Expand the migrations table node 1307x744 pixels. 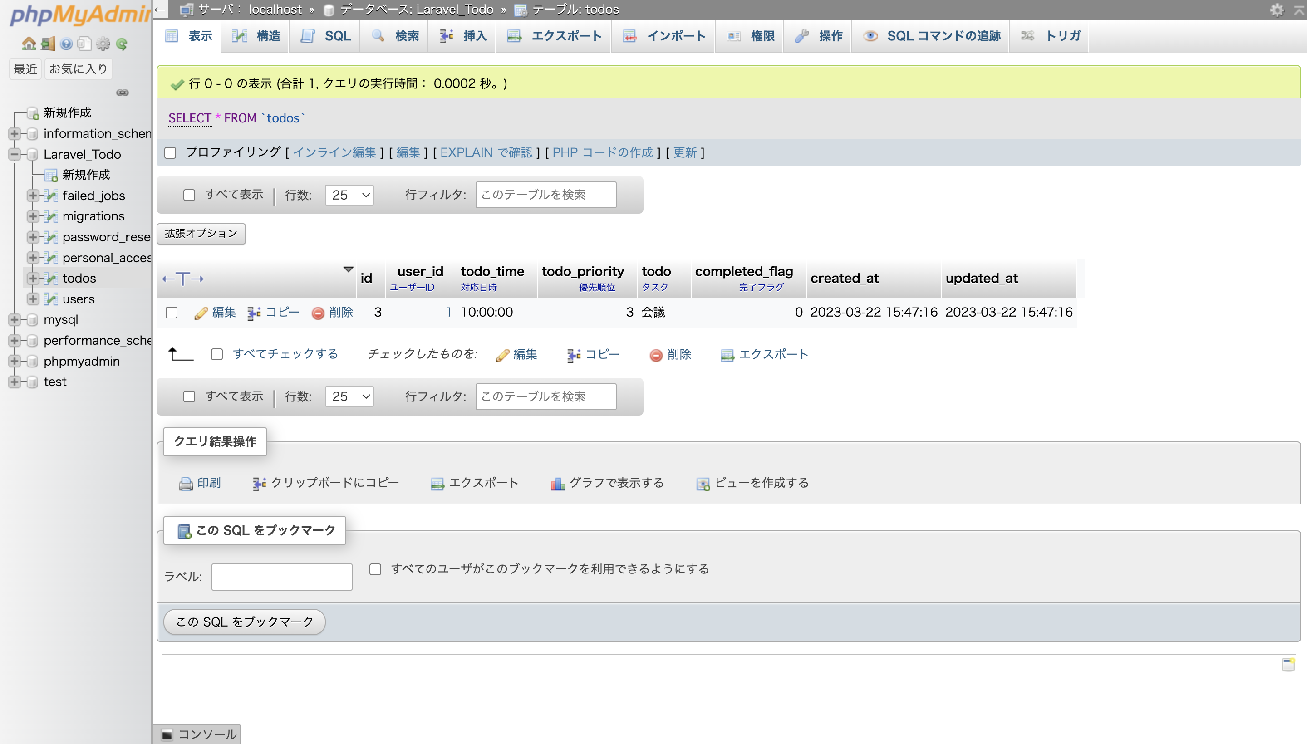33,216
